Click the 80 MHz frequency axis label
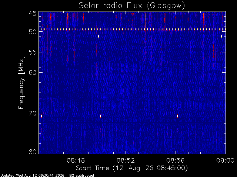The width and height of the screenshot is (237, 177). click(33, 152)
